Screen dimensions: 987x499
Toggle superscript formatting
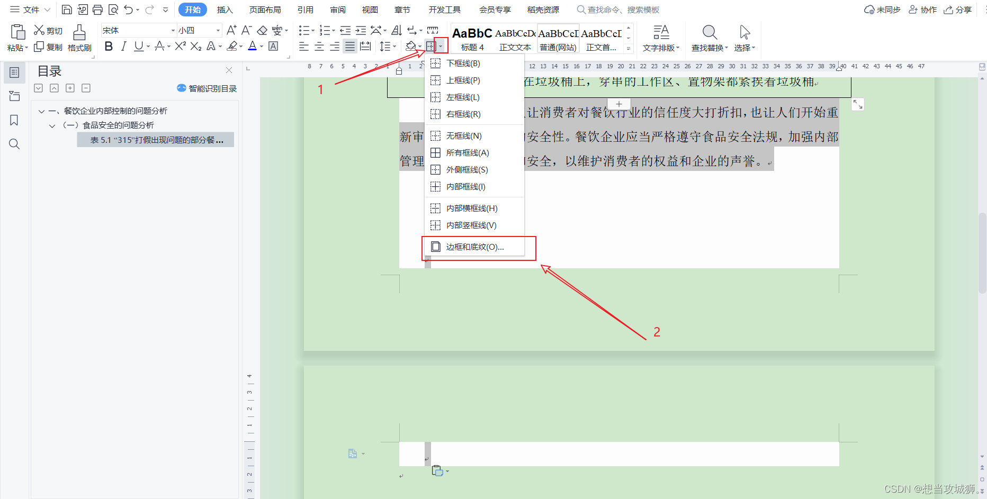point(180,47)
